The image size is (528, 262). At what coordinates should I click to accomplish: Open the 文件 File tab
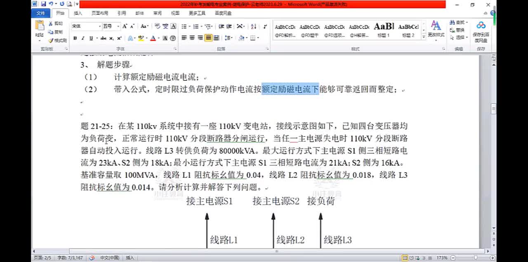[x=40, y=13]
